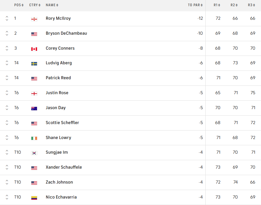Open Xander Schauffele player link

[64, 167]
